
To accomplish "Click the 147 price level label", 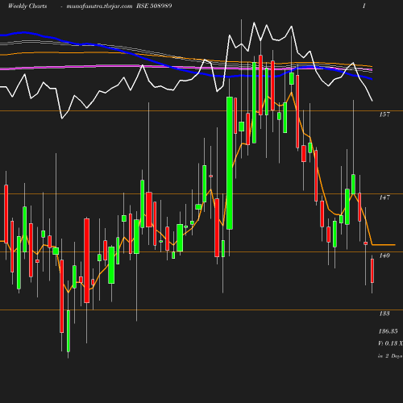I will [384, 197].
